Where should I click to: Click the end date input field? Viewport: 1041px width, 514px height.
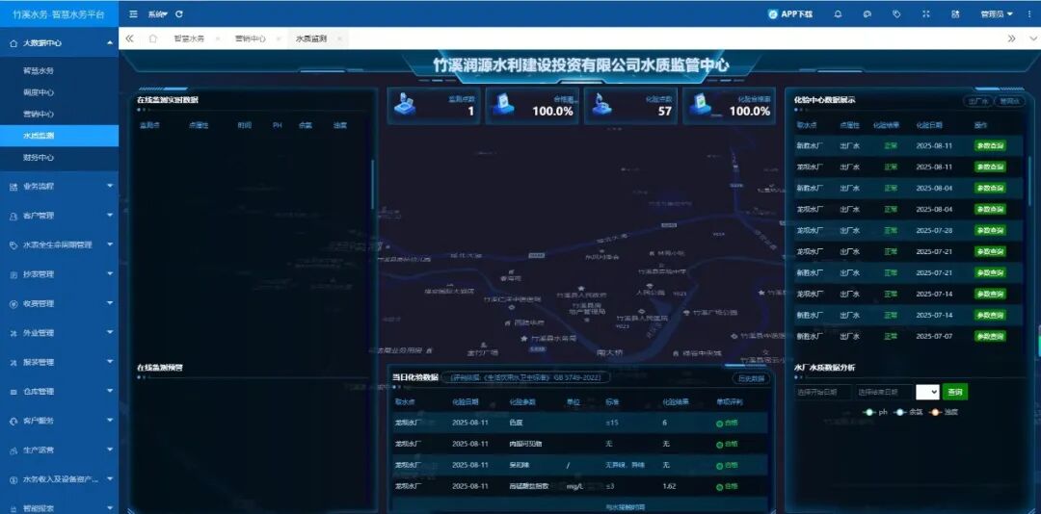click(x=884, y=392)
